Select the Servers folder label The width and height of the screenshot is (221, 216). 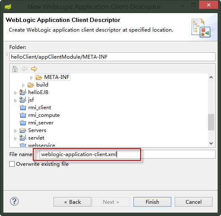point(37,130)
